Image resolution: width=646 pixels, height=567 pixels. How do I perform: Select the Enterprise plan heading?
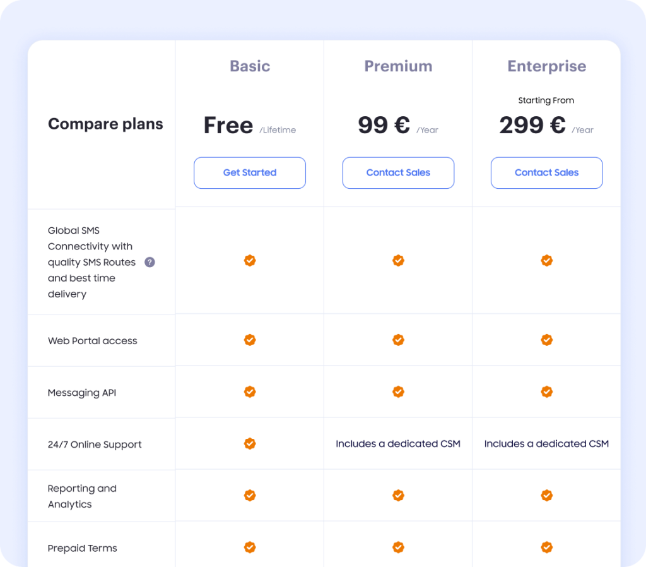[x=547, y=66]
